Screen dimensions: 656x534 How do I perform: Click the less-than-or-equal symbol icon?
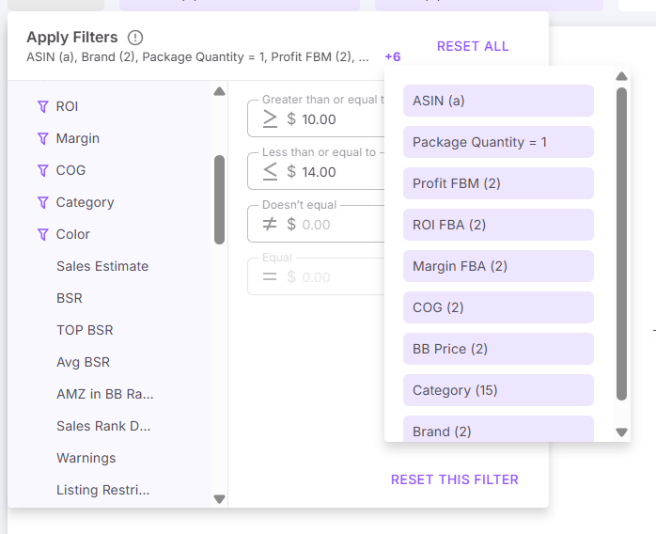click(x=270, y=172)
